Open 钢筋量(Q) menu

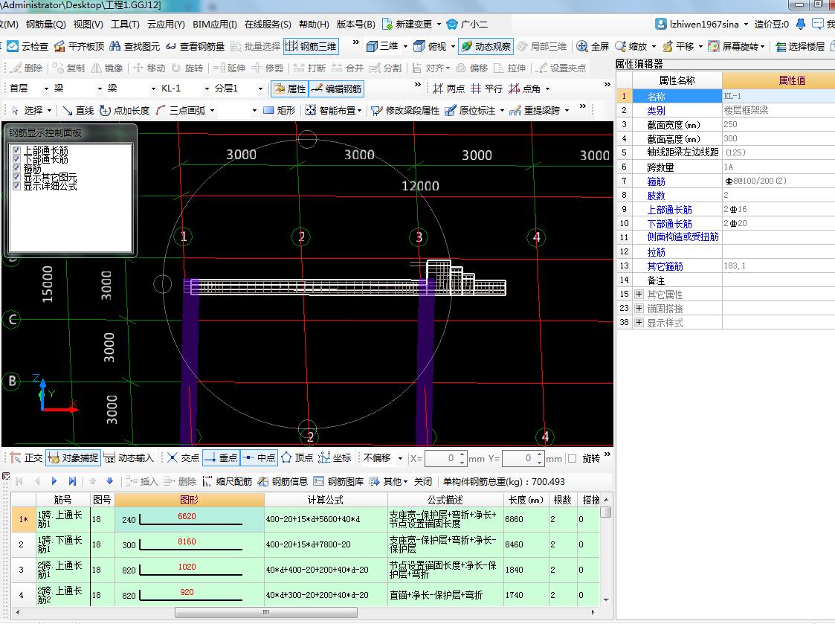point(46,25)
